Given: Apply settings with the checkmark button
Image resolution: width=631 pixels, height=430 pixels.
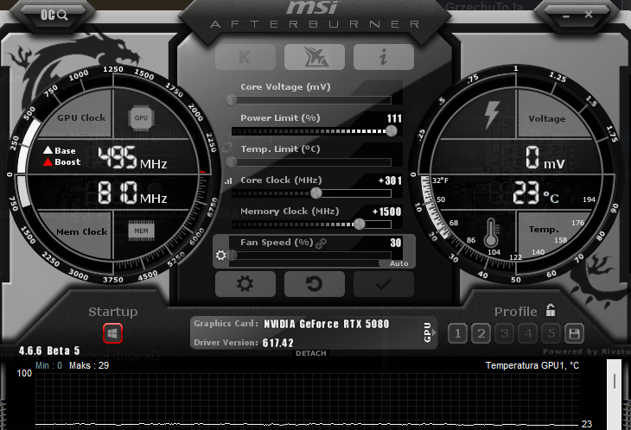Looking at the screenshot, I should coord(384,284).
